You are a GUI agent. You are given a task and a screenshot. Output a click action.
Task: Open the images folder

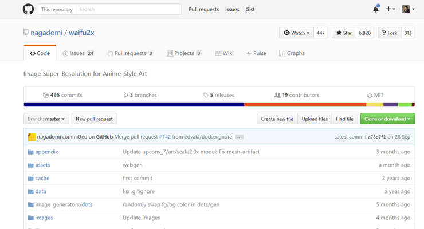(x=44, y=218)
